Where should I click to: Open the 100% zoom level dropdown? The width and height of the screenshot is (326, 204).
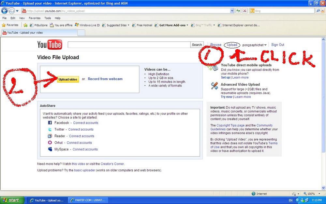(319, 194)
